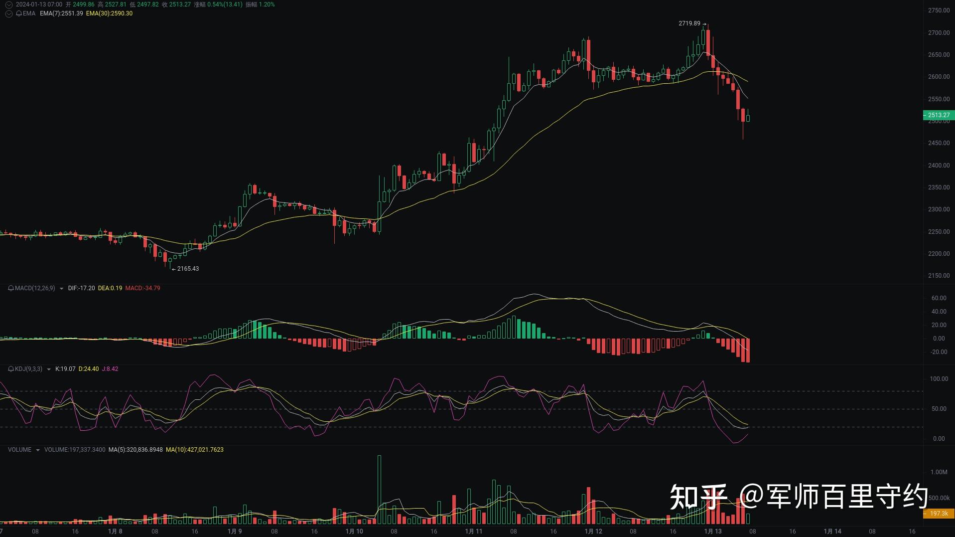Click the VOLUME indicator label

coord(19,450)
